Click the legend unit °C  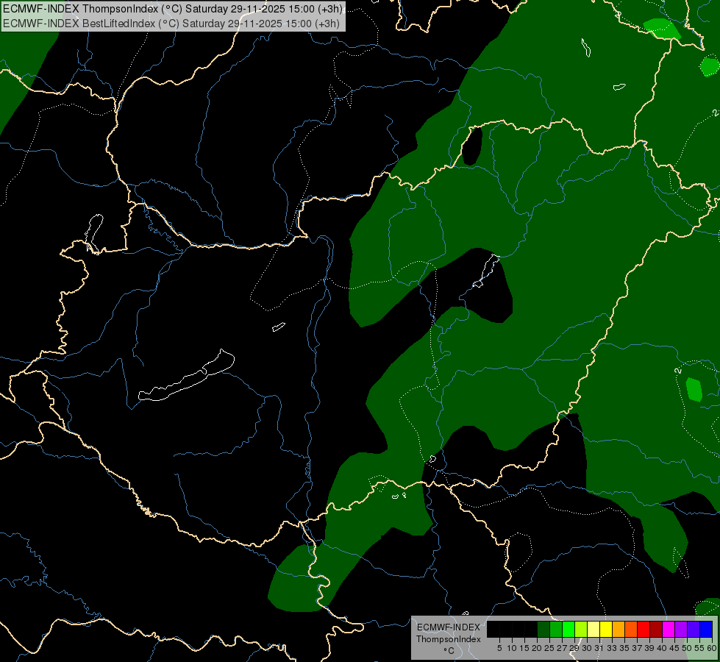[449, 651]
